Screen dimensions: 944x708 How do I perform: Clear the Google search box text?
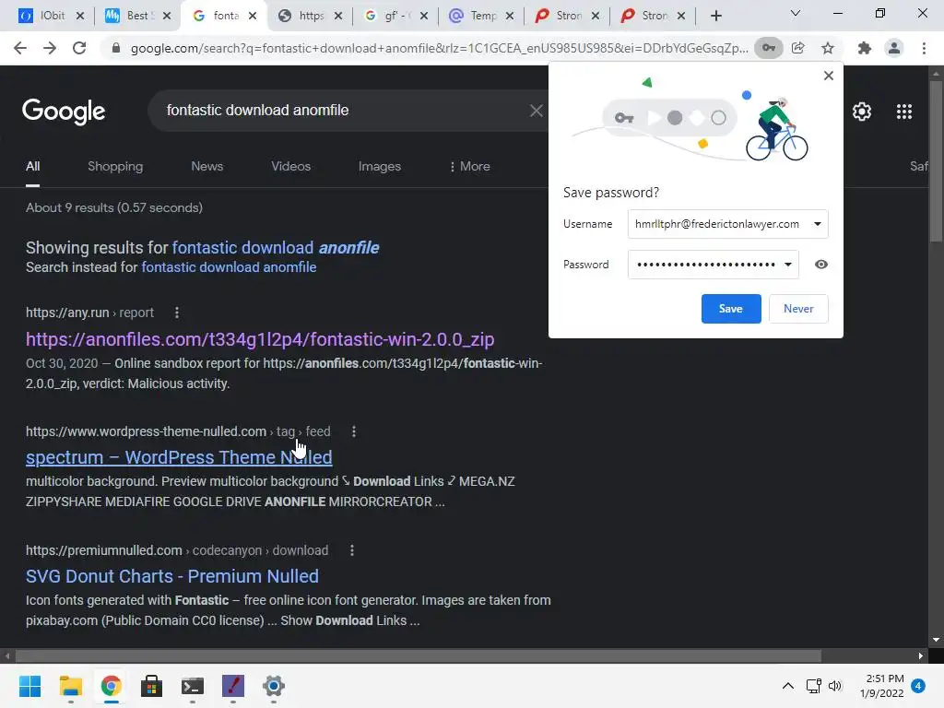pos(536,111)
